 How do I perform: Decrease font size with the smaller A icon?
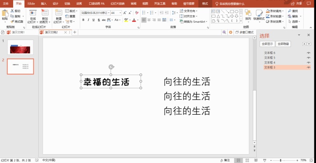(x=130, y=13)
